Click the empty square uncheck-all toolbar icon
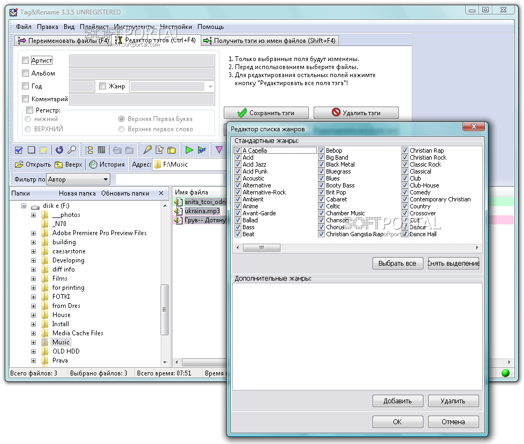The width and height of the screenshot is (524, 444). coord(32,150)
